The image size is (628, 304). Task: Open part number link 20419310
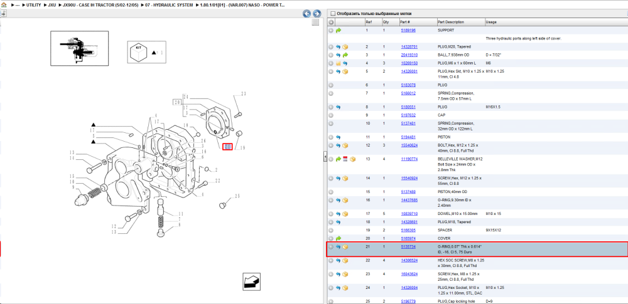(409, 55)
